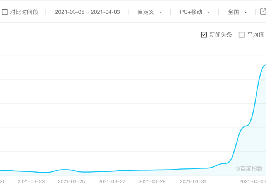Open the 自定义 time range dropdown
This screenshot has width=271, height=188.
coord(150,12)
